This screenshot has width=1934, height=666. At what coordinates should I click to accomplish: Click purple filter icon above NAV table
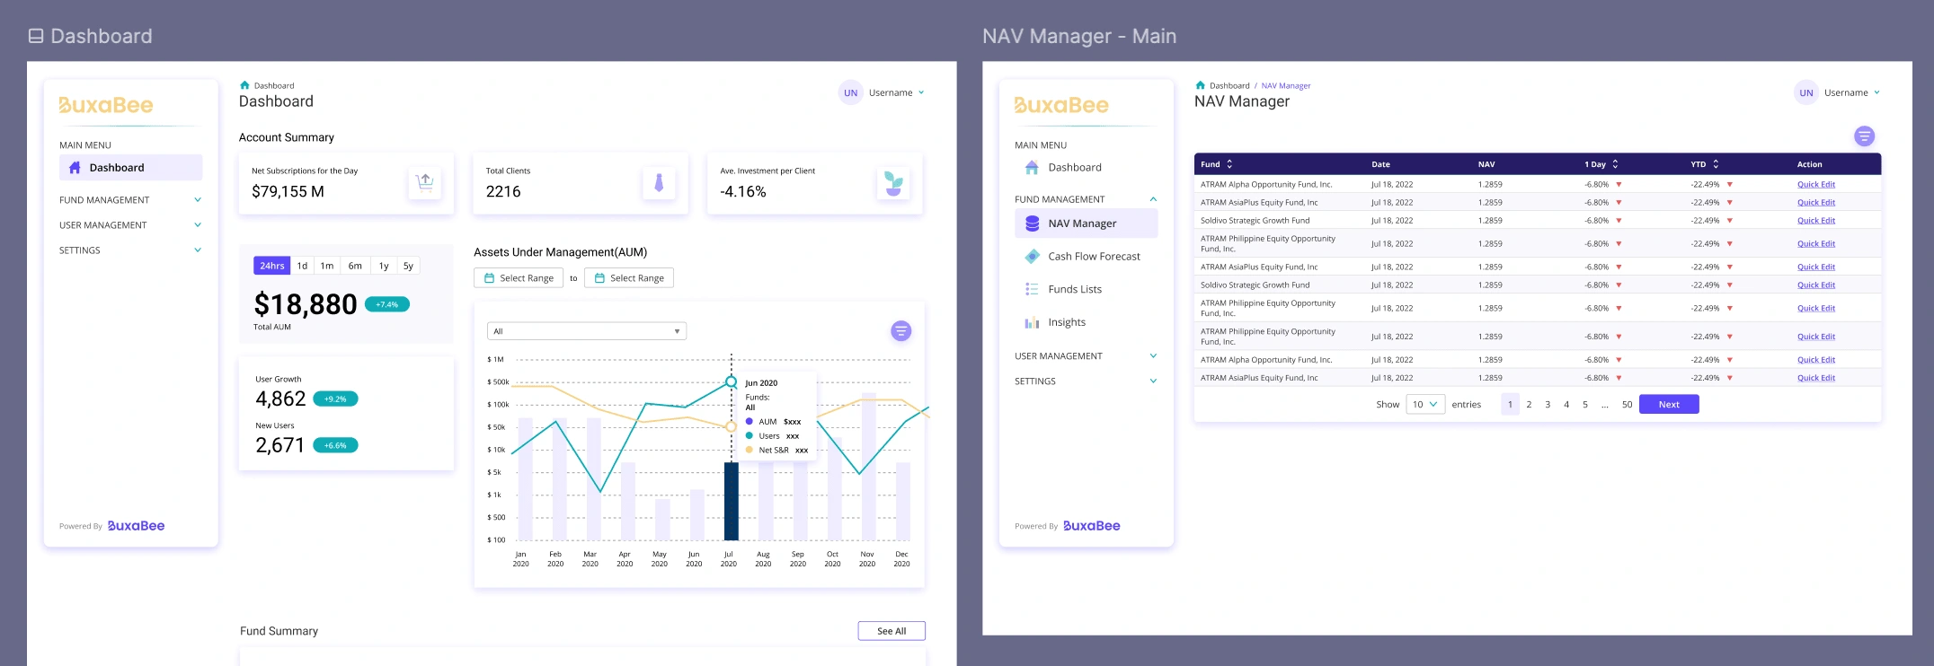point(1864,136)
